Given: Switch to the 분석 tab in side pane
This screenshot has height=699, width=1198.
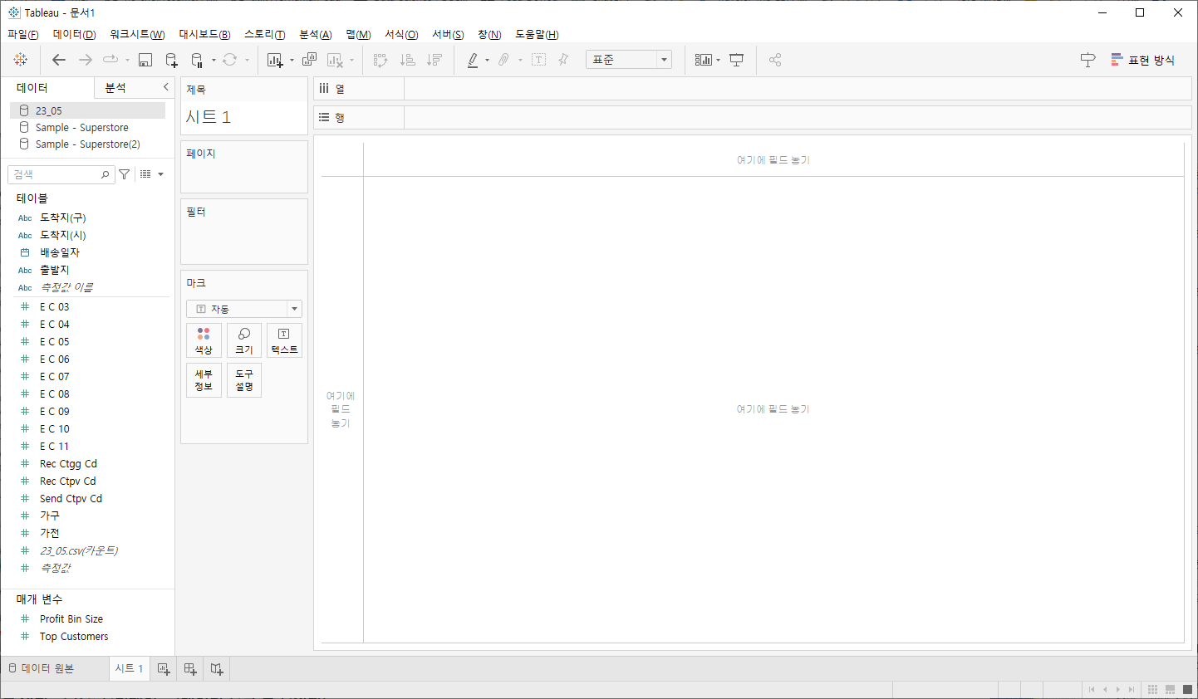Looking at the screenshot, I should 115,87.
